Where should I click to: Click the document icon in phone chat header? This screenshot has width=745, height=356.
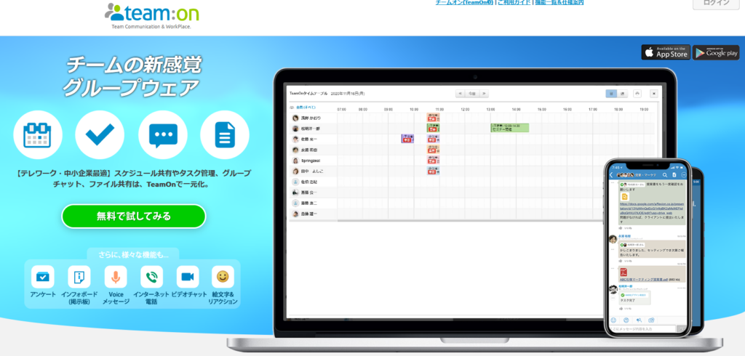pyautogui.click(x=674, y=175)
